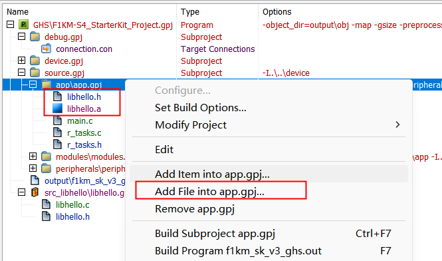Select libhello.c under src_libhello
442x261 pixels.
coord(72,205)
